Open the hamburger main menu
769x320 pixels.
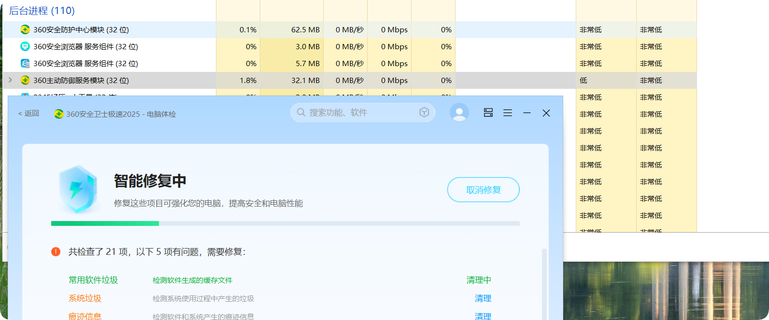[508, 112]
